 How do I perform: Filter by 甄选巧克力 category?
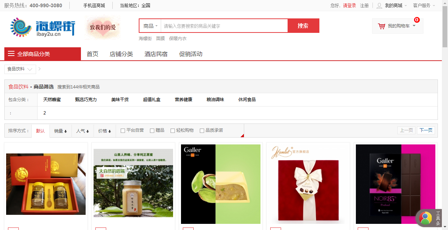pyautogui.click(x=86, y=99)
